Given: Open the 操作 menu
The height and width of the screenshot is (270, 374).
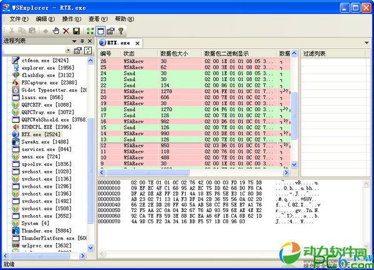Looking at the screenshot, I should (x=71, y=19).
